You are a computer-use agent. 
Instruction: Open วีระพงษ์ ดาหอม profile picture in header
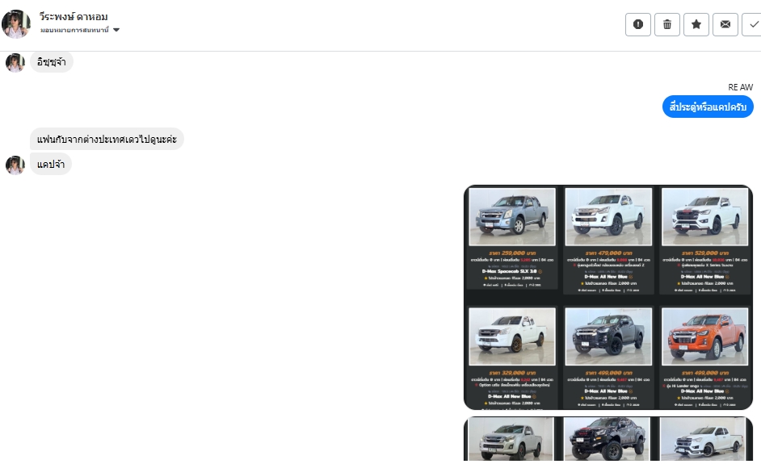coord(16,23)
